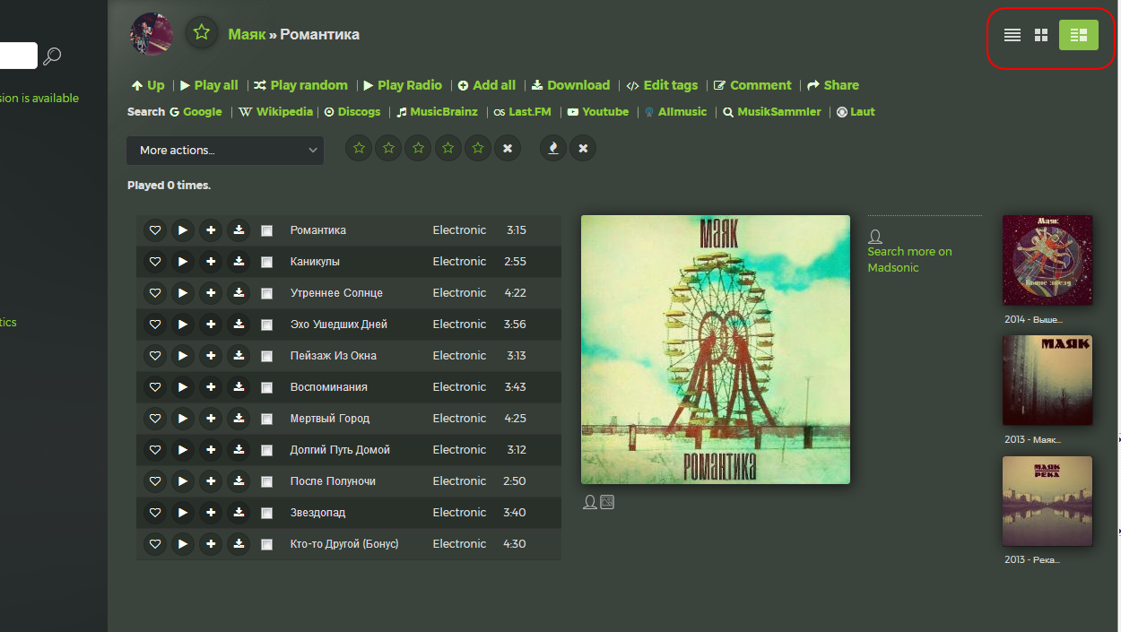
Task: Add Звездопад to the playlist
Action: coord(211,513)
